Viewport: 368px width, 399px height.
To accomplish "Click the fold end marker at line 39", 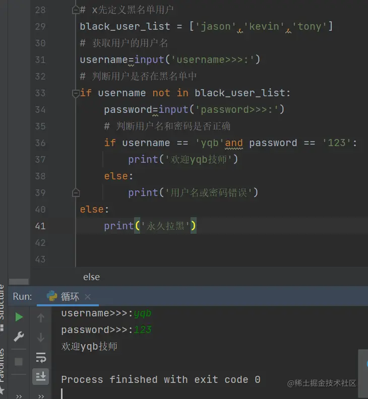I will pyautogui.click(x=76, y=192).
